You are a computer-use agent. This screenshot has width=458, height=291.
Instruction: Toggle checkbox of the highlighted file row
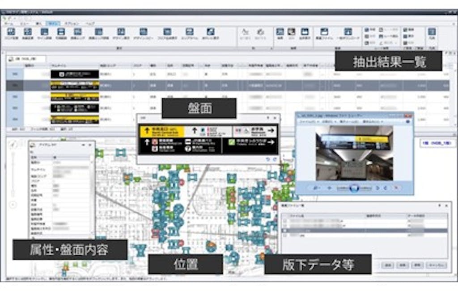[x=284, y=231]
